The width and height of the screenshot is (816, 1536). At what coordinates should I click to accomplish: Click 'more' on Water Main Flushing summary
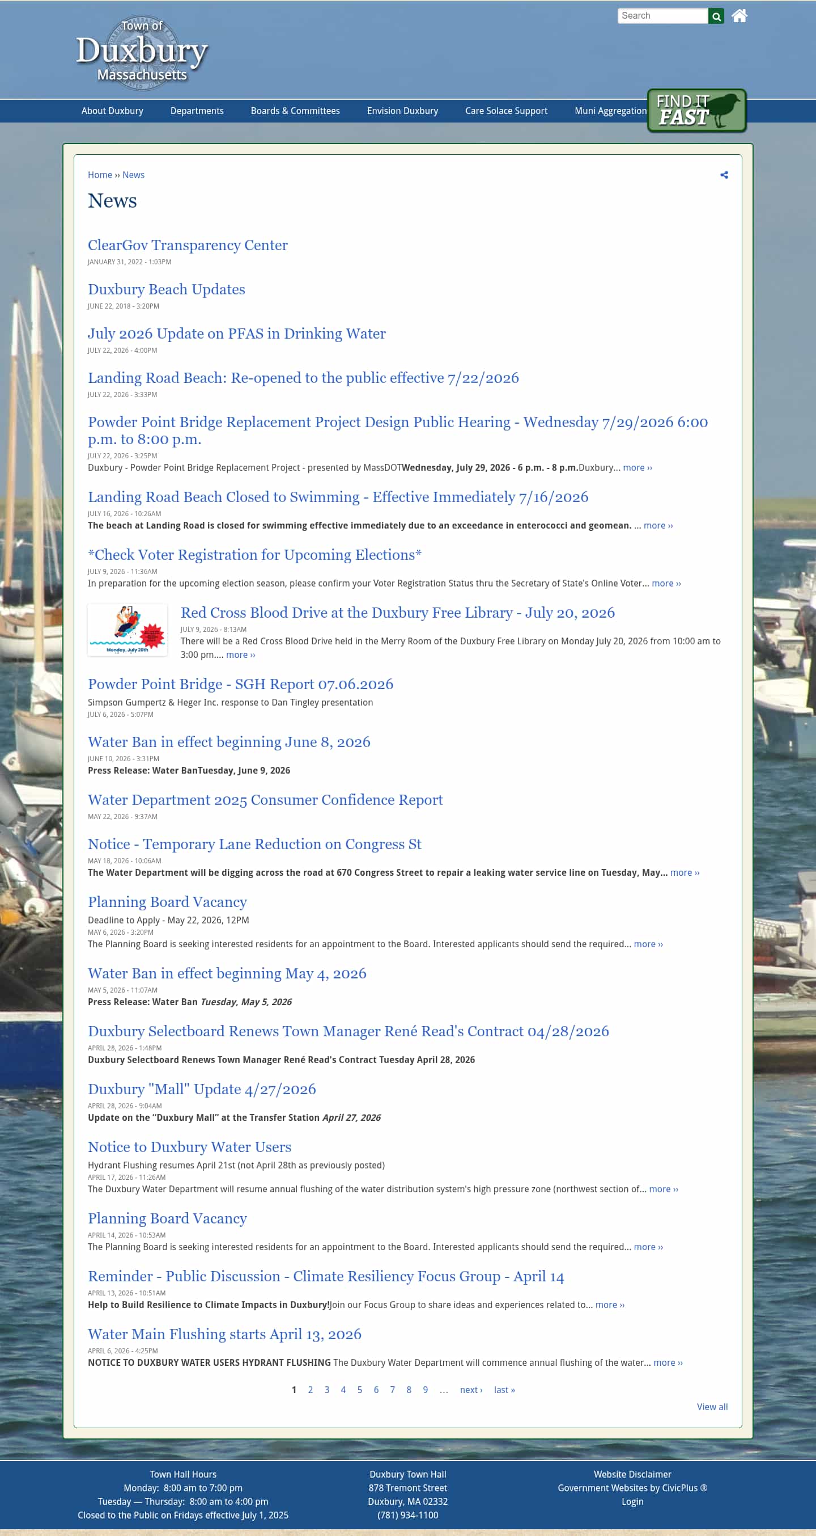click(668, 1362)
